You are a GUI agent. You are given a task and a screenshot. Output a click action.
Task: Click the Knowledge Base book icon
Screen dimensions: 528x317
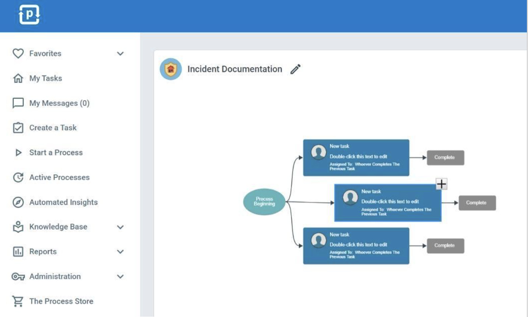18,227
